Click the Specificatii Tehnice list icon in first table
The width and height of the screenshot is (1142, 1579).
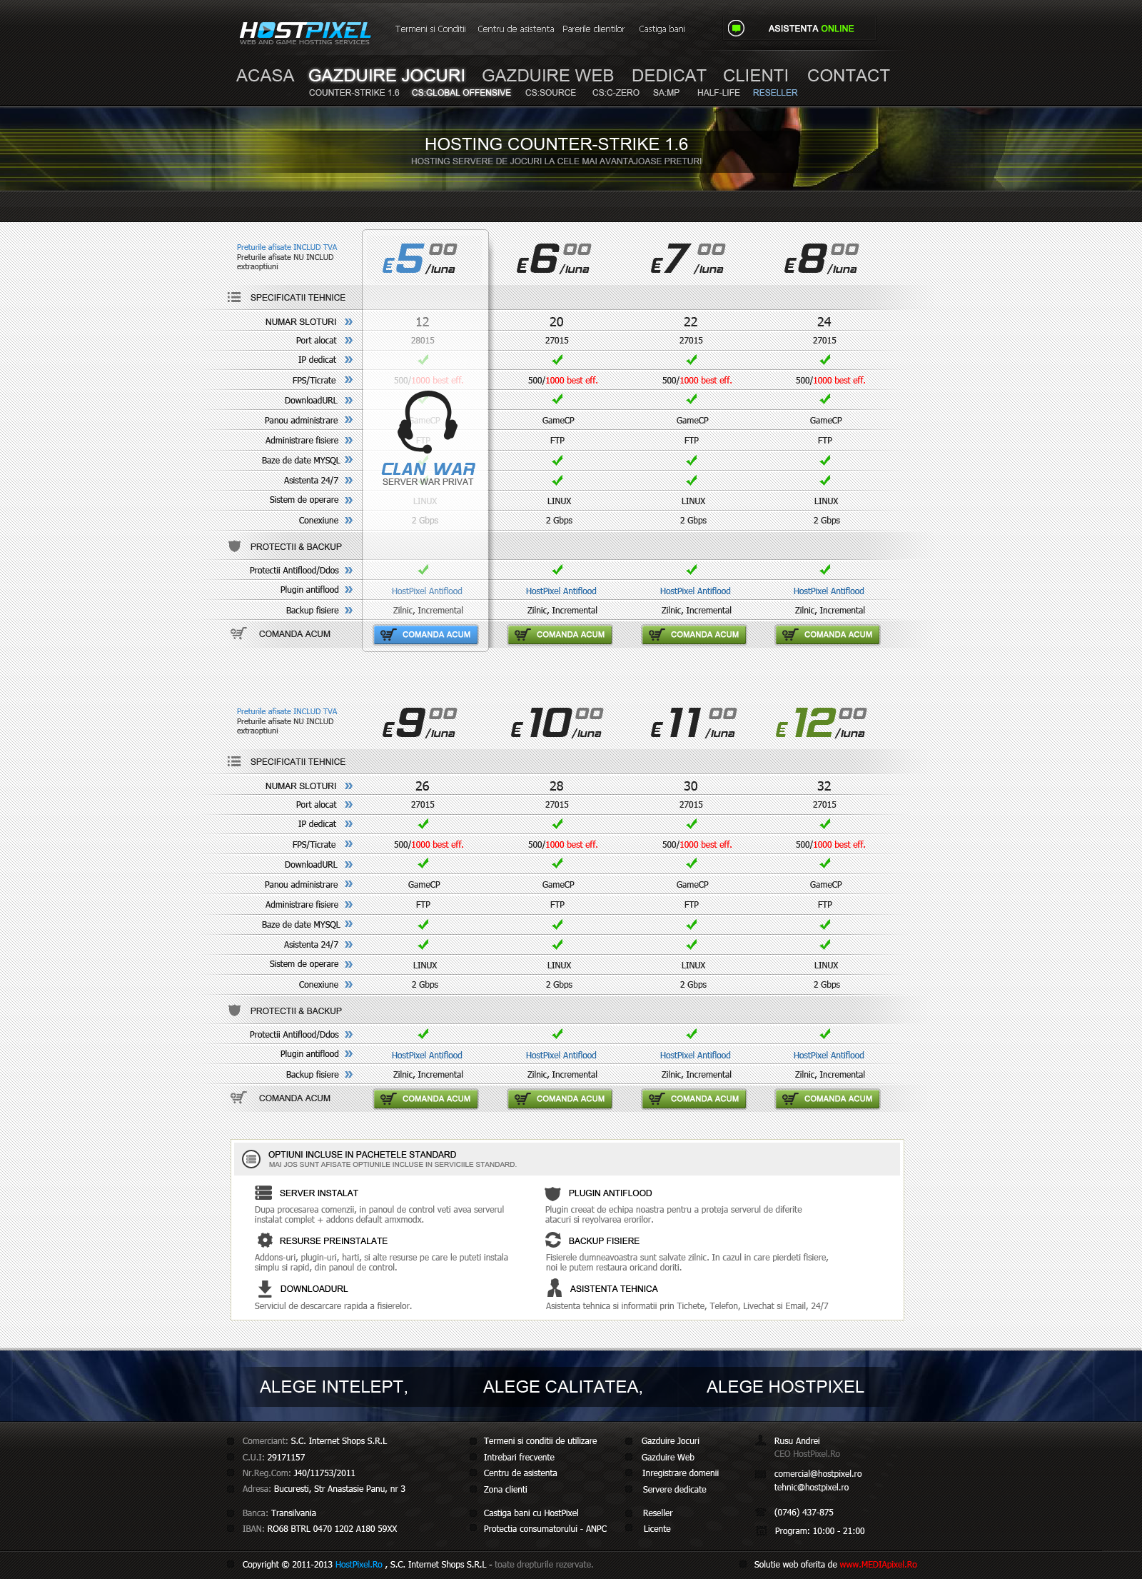pyautogui.click(x=234, y=297)
